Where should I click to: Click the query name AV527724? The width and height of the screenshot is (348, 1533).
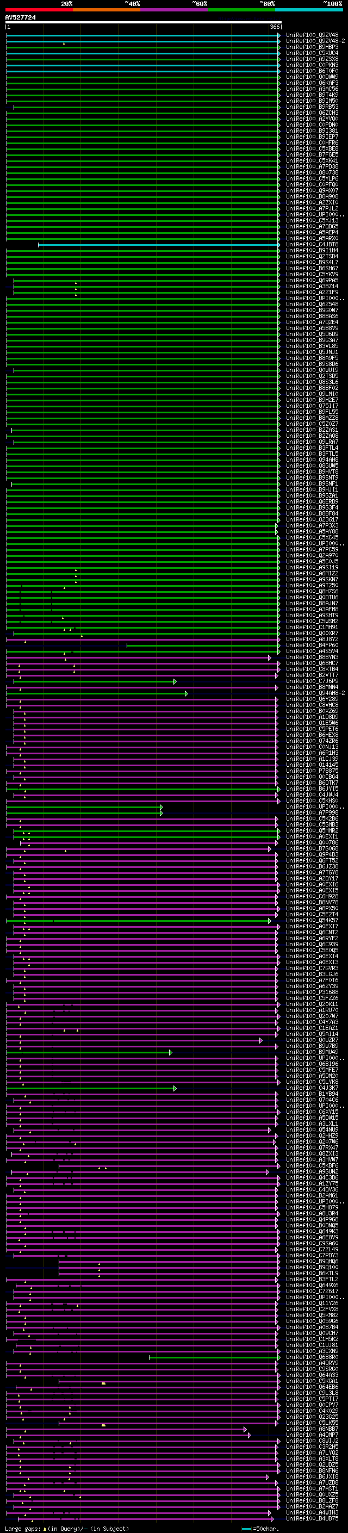(21, 18)
